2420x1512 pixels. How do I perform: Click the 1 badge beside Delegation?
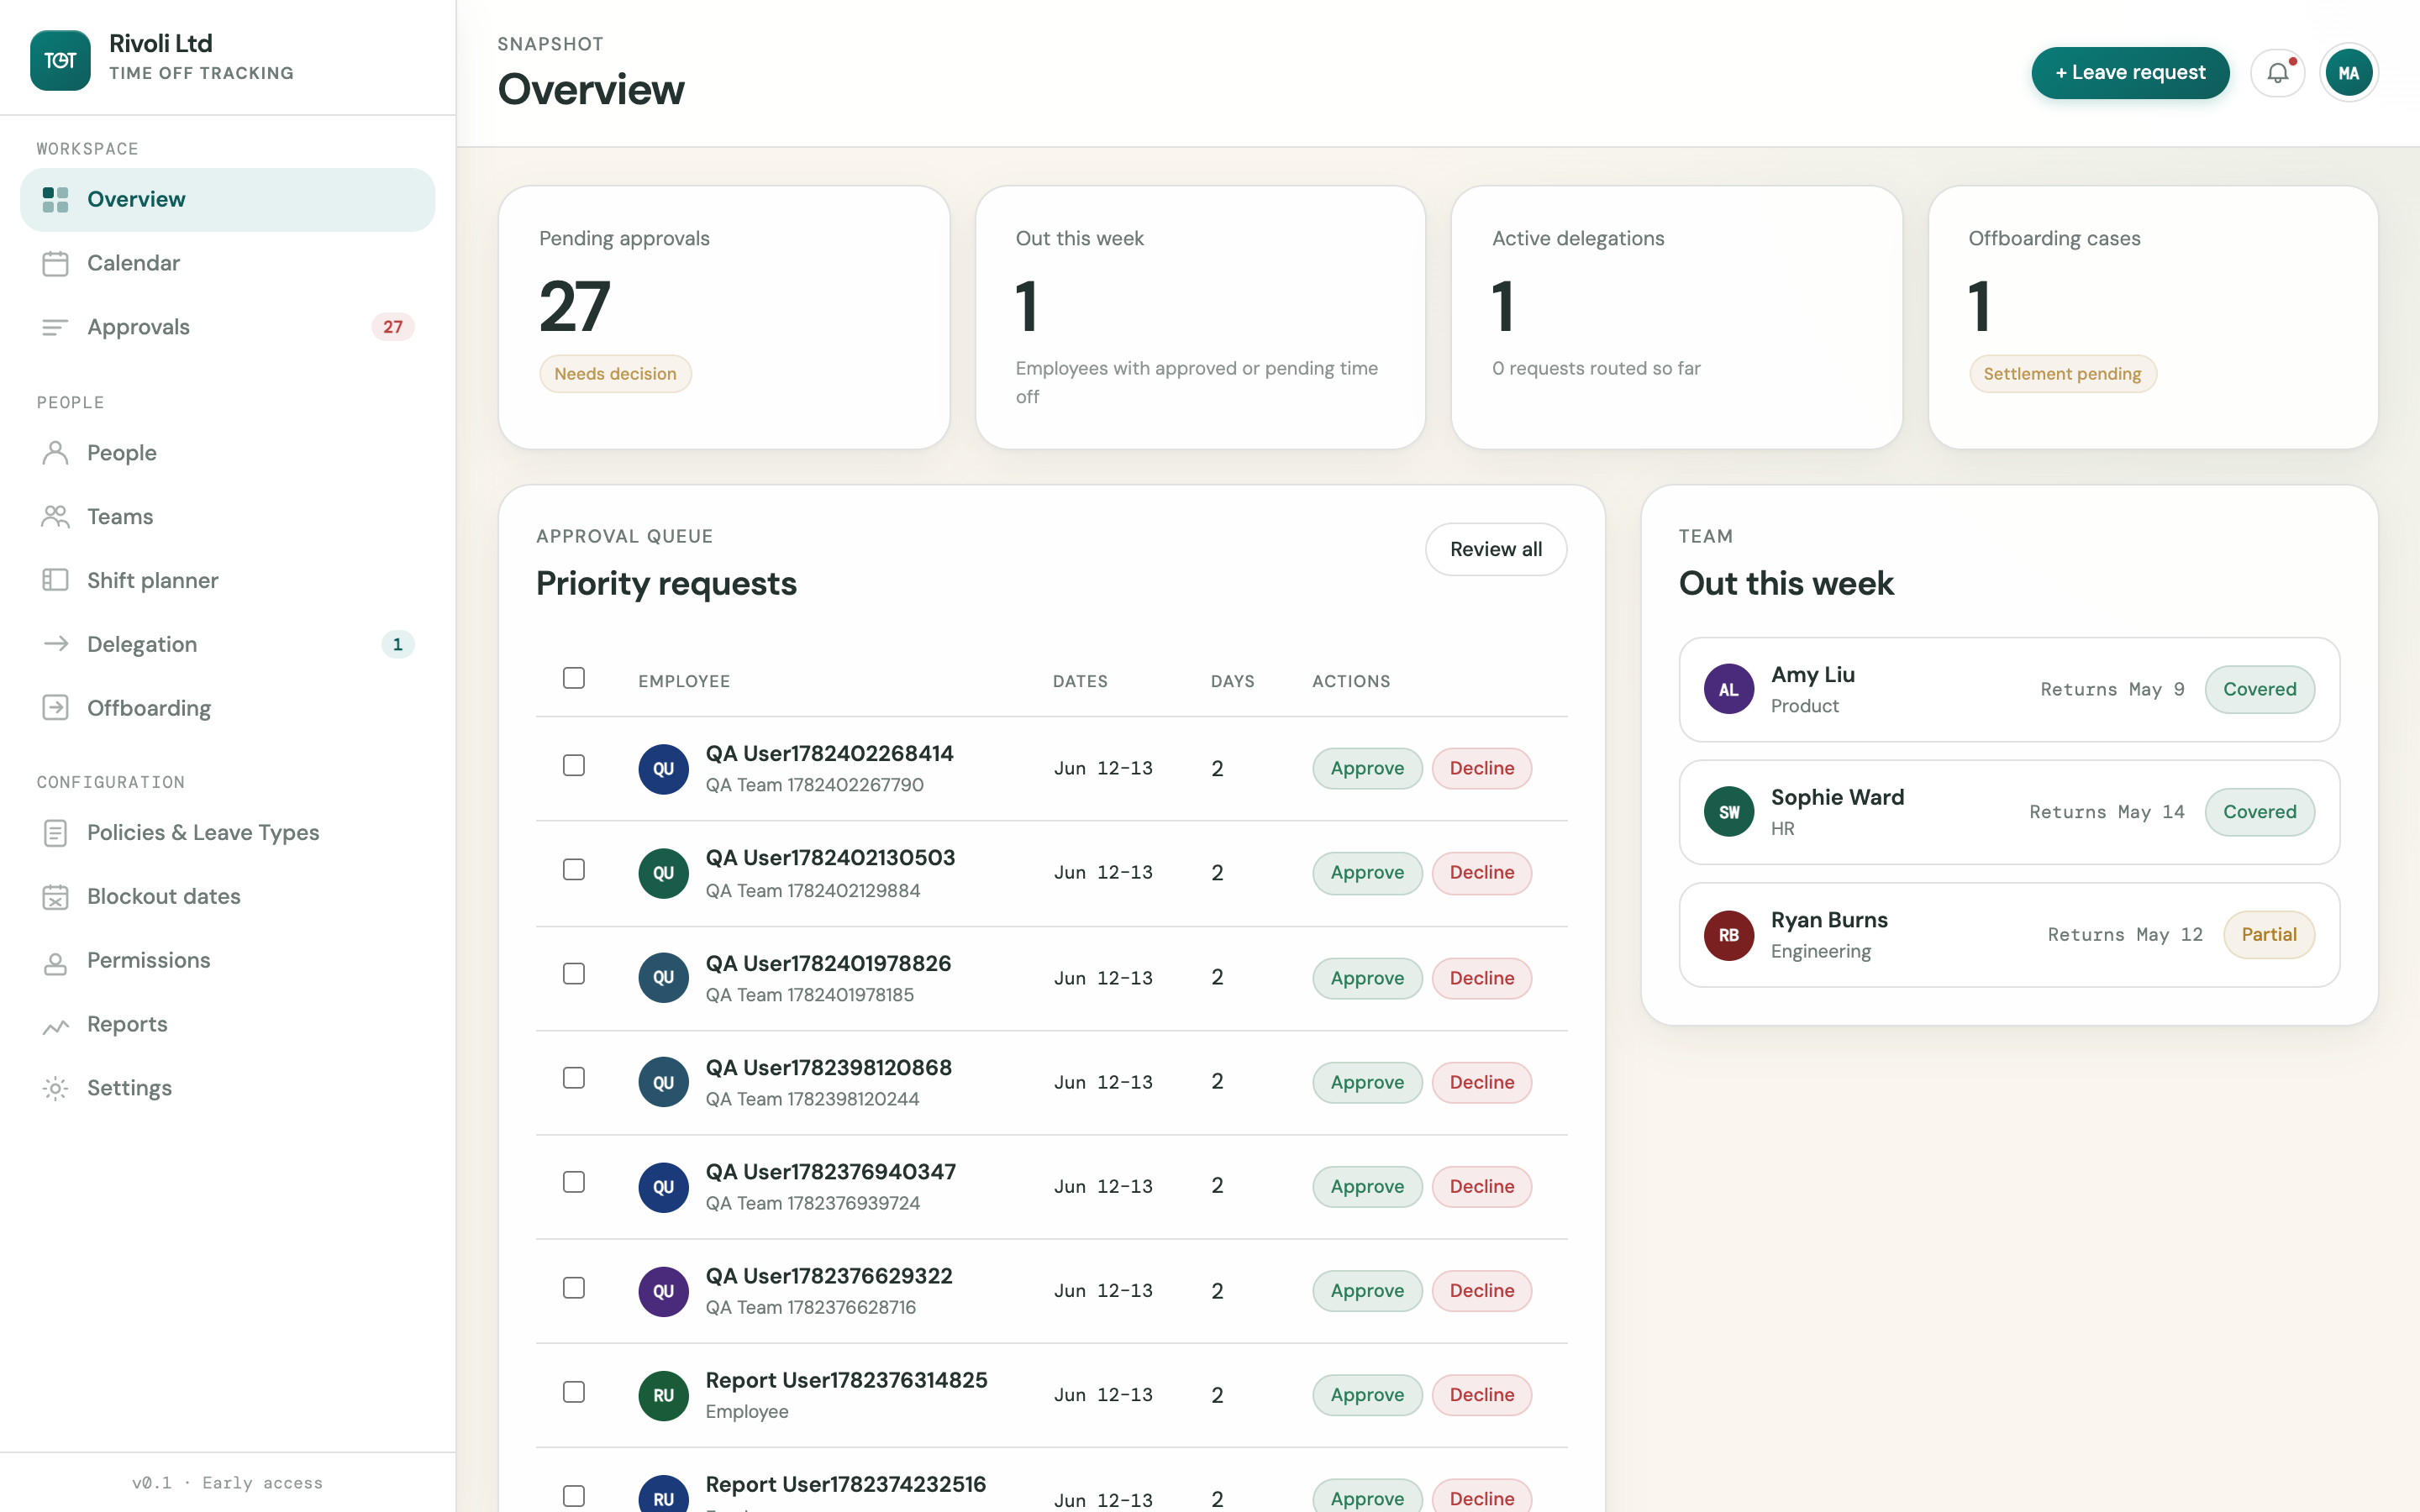397,644
